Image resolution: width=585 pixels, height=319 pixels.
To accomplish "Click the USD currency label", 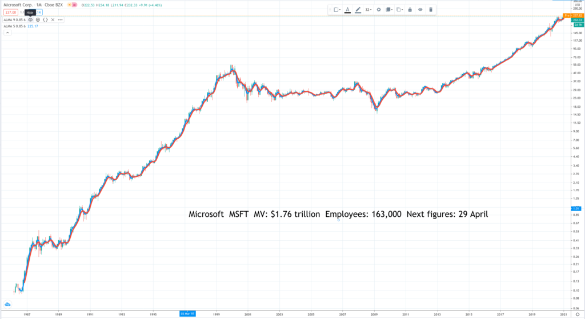I will click(x=578, y=5).
